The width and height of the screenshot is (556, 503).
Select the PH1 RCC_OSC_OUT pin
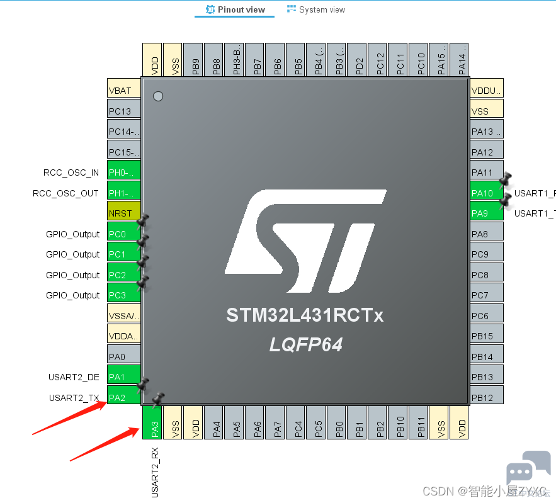[124, 190]
